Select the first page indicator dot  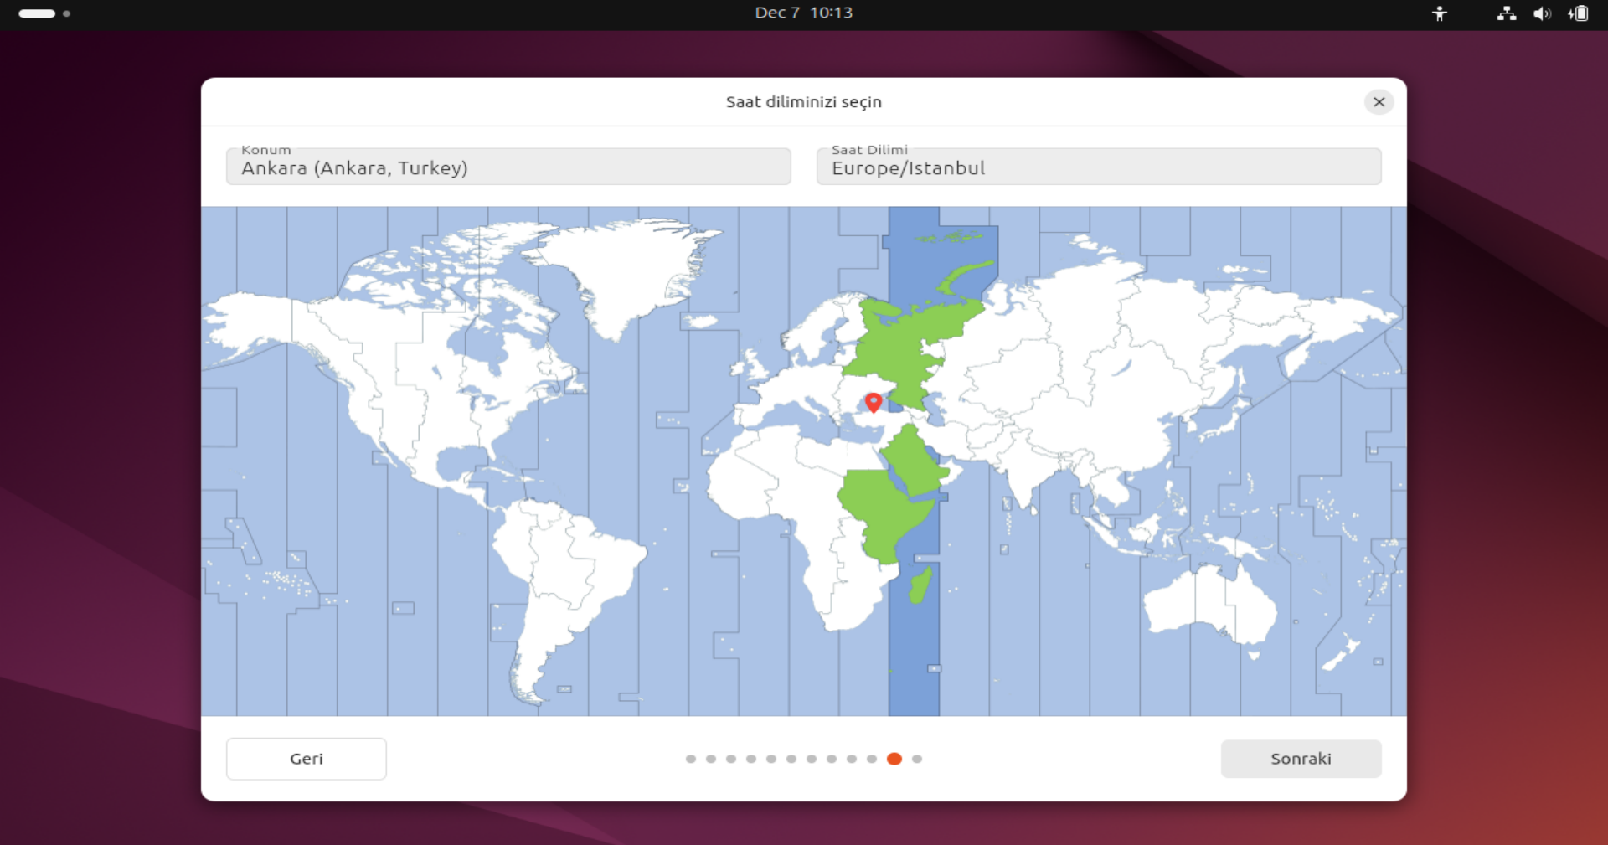coord(691,759)
